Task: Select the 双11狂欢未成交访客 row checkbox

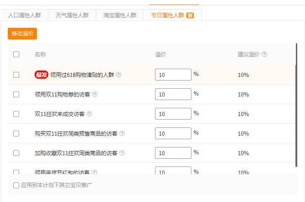Action: click(16, 114)
